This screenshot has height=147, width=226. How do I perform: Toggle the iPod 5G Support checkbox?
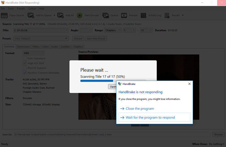pyautogui.click(x=25, y=68)
